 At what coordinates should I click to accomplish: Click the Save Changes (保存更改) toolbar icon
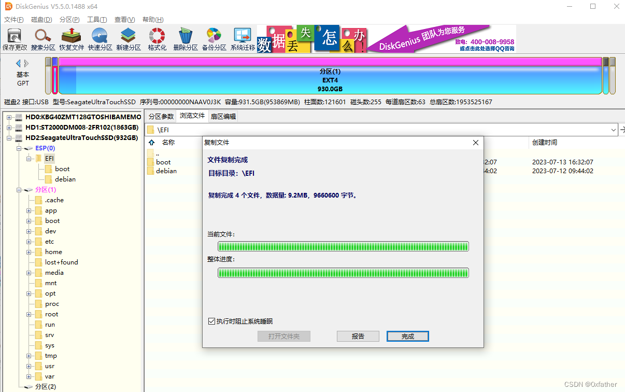pyautogui.click(x=15, y=39)
